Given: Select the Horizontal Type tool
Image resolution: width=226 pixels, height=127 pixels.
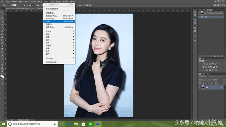Looking at the screenshot, I should tap(2, 59).
